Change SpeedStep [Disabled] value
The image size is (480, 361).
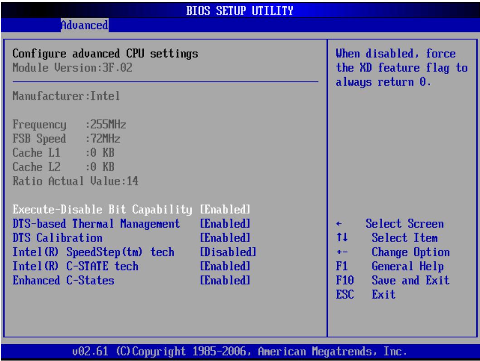(x=228, y=252)
